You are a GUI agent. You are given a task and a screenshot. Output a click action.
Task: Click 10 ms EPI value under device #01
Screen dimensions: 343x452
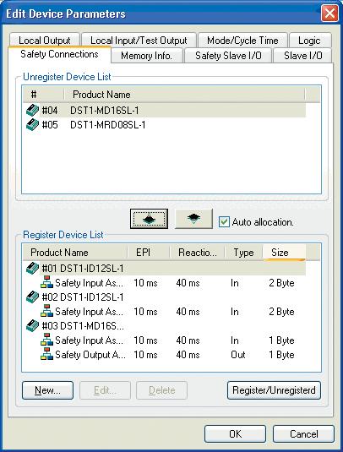(x=145, y=283)
